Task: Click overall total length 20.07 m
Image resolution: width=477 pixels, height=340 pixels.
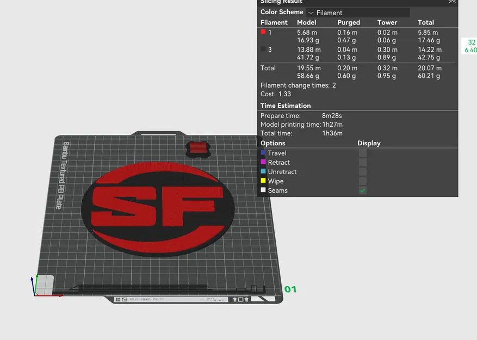Action: pyautogui.click(x=430, y=68)
